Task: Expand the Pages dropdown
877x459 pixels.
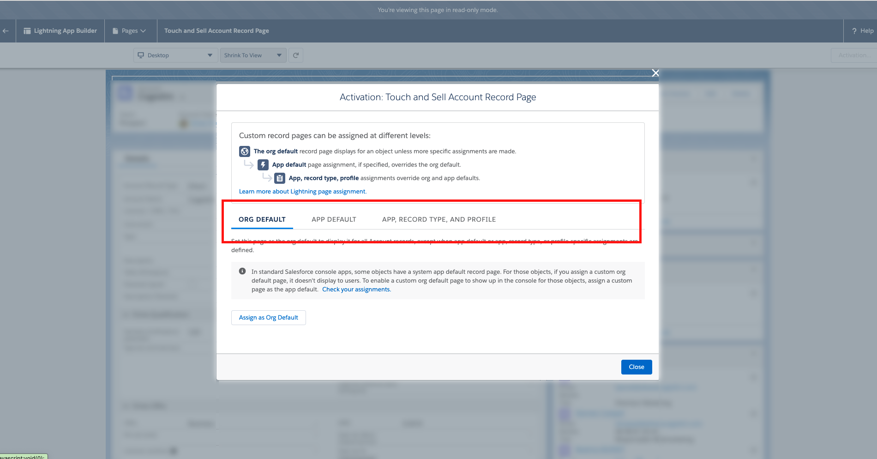Action: (x=130, y=31)
